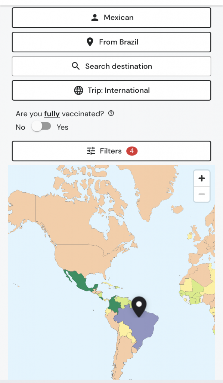Select the Yes vaccinated label

point(62,127)
